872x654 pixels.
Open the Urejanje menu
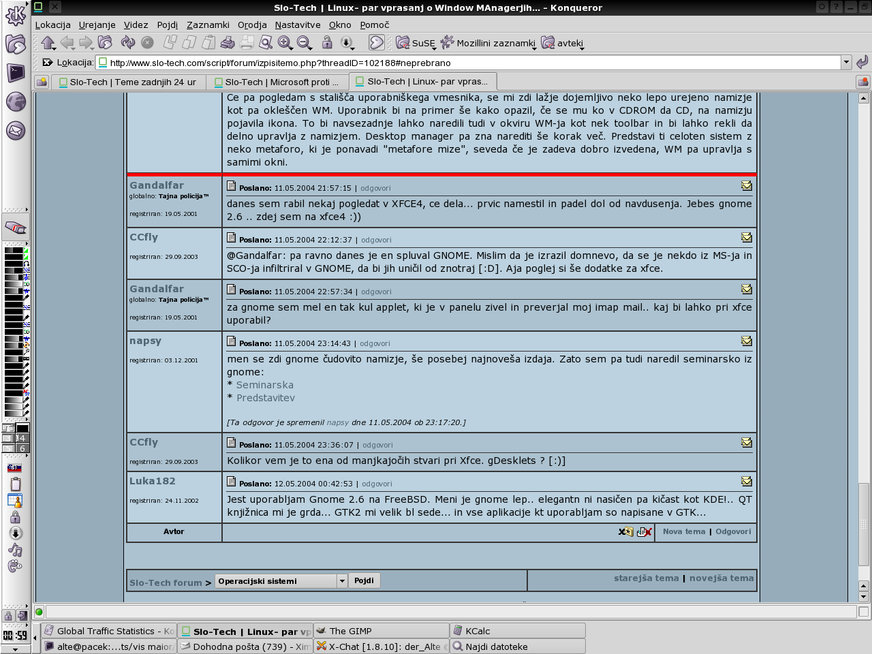point(97,25)
